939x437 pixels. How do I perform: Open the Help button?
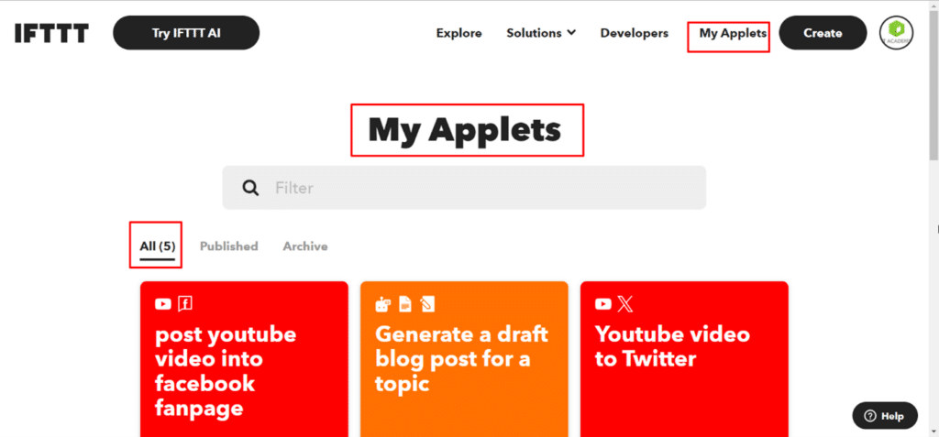click(x=885, y=416)
